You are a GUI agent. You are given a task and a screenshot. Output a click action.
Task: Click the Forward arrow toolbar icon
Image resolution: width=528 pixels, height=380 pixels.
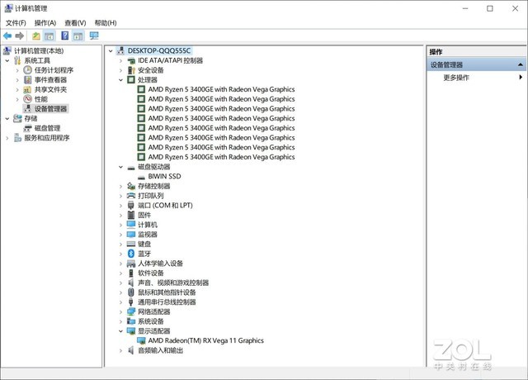pos(20,36)
